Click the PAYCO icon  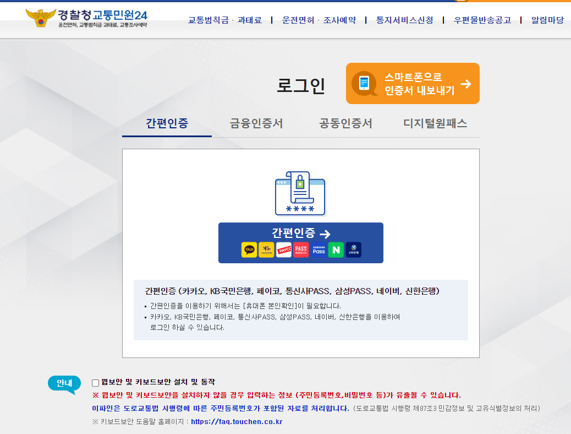tap(284, 250)
